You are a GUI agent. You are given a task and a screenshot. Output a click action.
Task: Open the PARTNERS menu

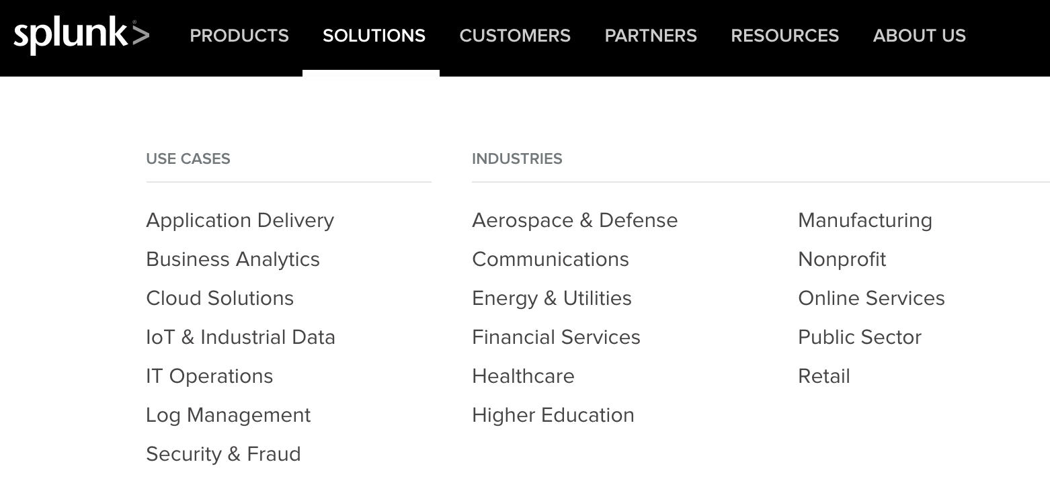coord(650,36)
